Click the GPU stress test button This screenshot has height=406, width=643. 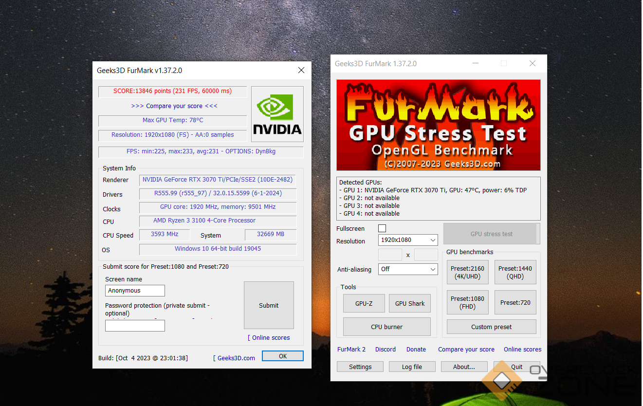point(492,234)
